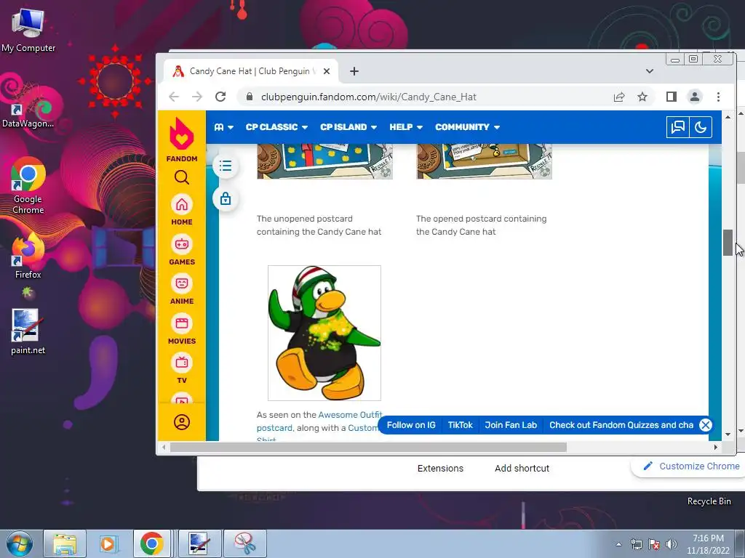Open Chrome profile avatar
Image resolution: width=745 pixels, height=558 pixels.
pyautogui.click(x=695, y=97)
